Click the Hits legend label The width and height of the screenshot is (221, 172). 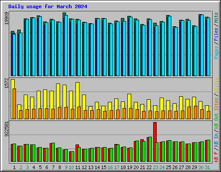[216, 18]
